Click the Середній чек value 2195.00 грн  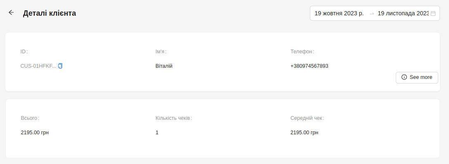tap(304, 133)
